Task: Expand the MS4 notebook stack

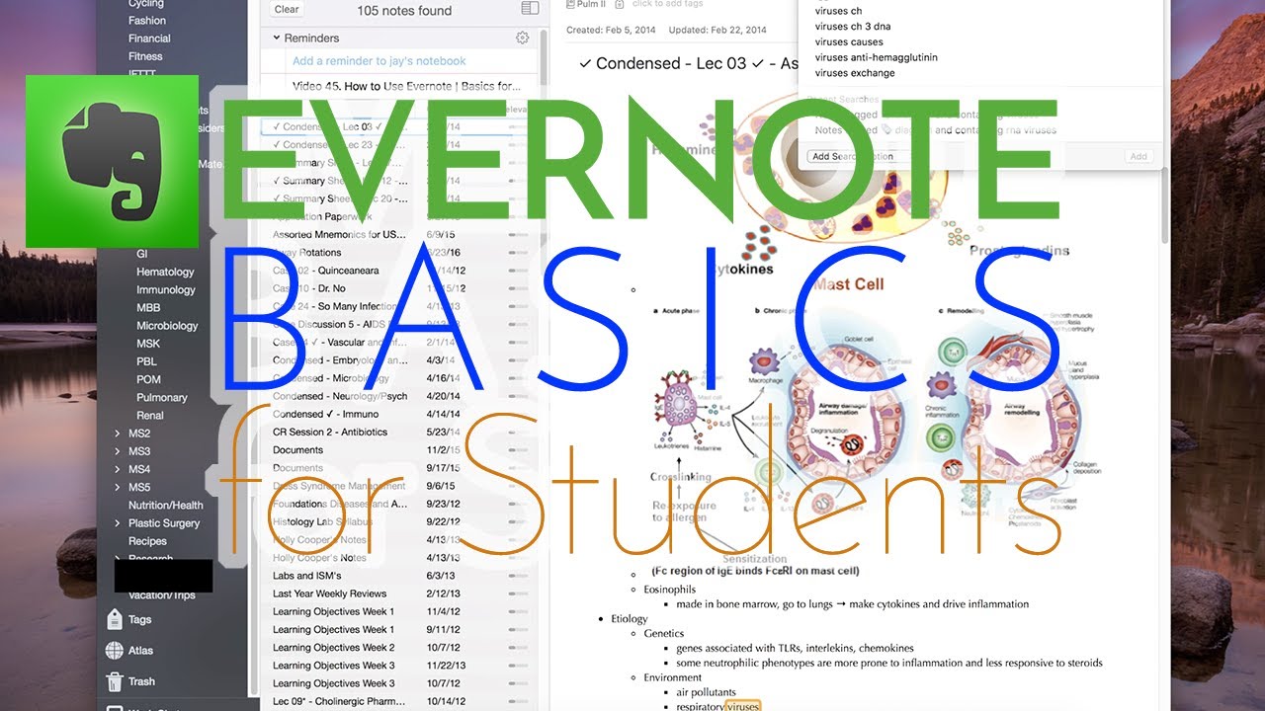Action: pos(118,469)
